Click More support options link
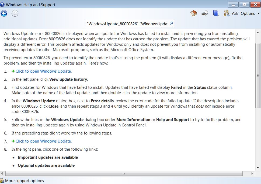Screen dimensions: 261x184 click(x=25, y=181)
